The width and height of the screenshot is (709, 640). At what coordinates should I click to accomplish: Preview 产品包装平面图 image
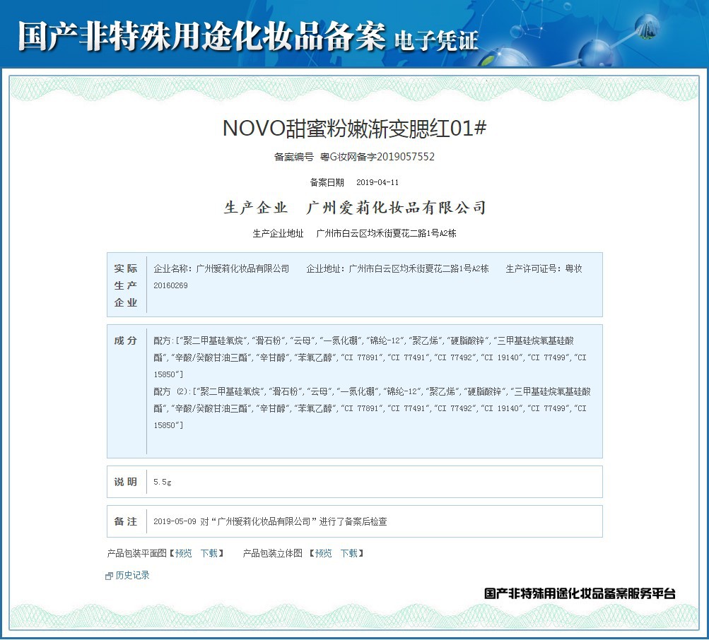pyautogui.click(x=184, y=553)
